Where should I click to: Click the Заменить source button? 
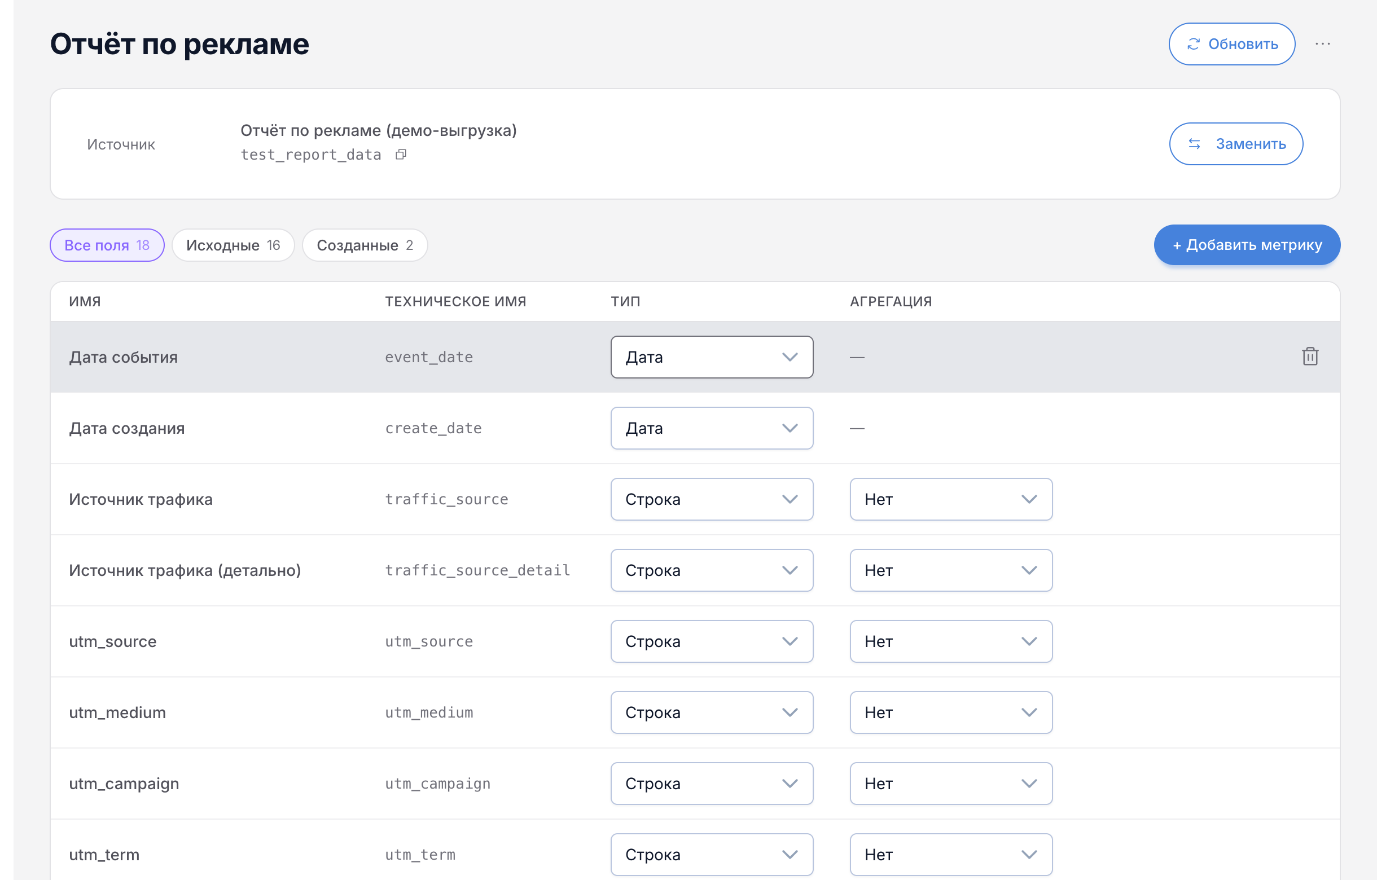(x=1236, y=144)
